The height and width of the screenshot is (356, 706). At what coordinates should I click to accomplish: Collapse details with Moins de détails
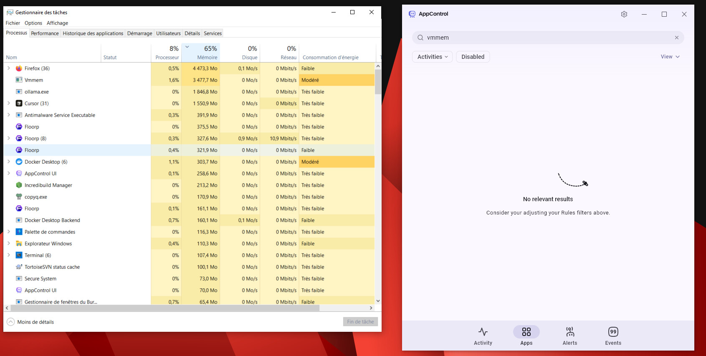[x=30, y=322]
